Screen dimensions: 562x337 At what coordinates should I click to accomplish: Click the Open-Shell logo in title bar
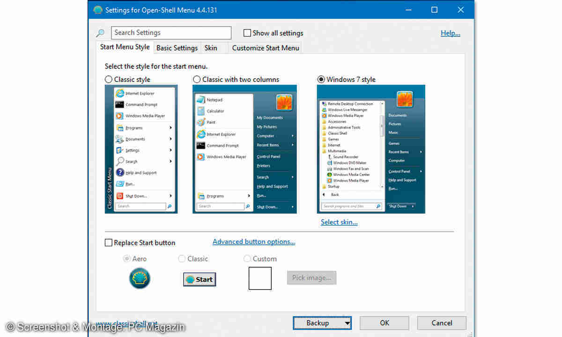(98, 10)
